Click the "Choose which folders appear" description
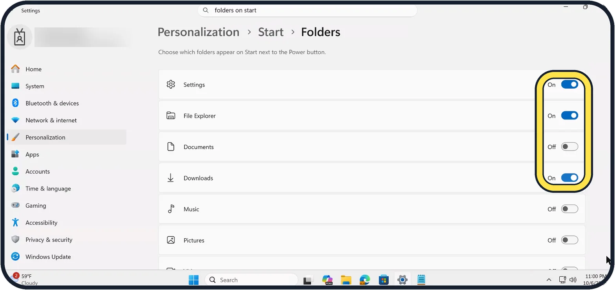Screen dimensions: 615x290 [x=242, y=52]
